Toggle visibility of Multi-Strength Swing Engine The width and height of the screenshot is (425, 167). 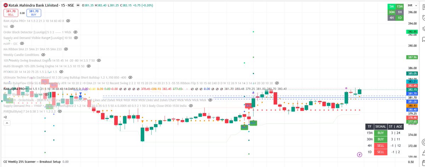click(x=89, y=66)
